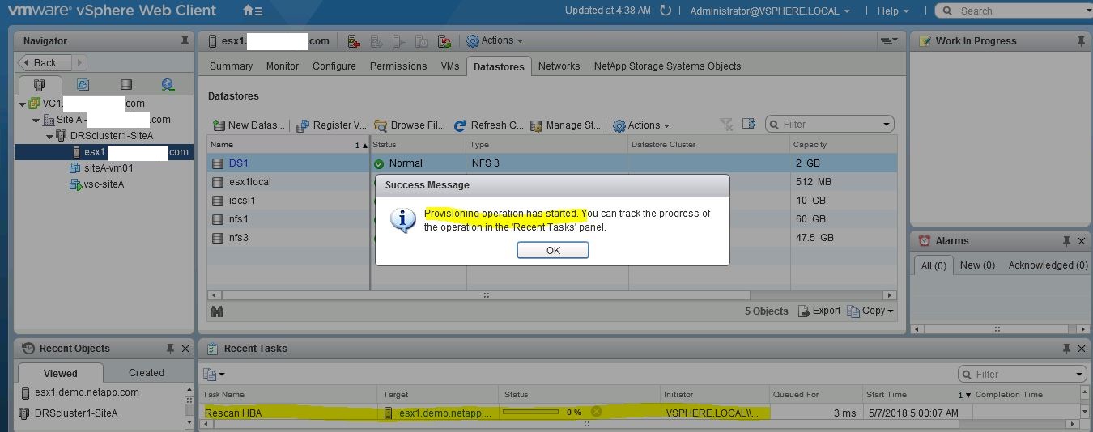Switch to the VMs tab

450,66
